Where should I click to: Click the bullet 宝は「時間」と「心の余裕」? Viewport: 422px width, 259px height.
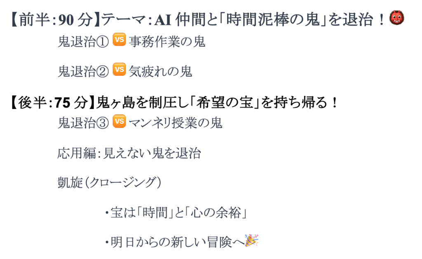pyautogui.click(x=176, y=213)
